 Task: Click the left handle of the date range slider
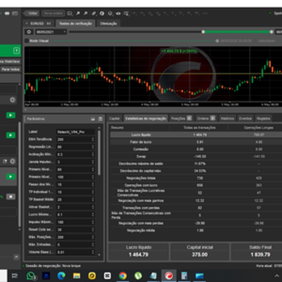pyautogui.click(x=203, y=32)
